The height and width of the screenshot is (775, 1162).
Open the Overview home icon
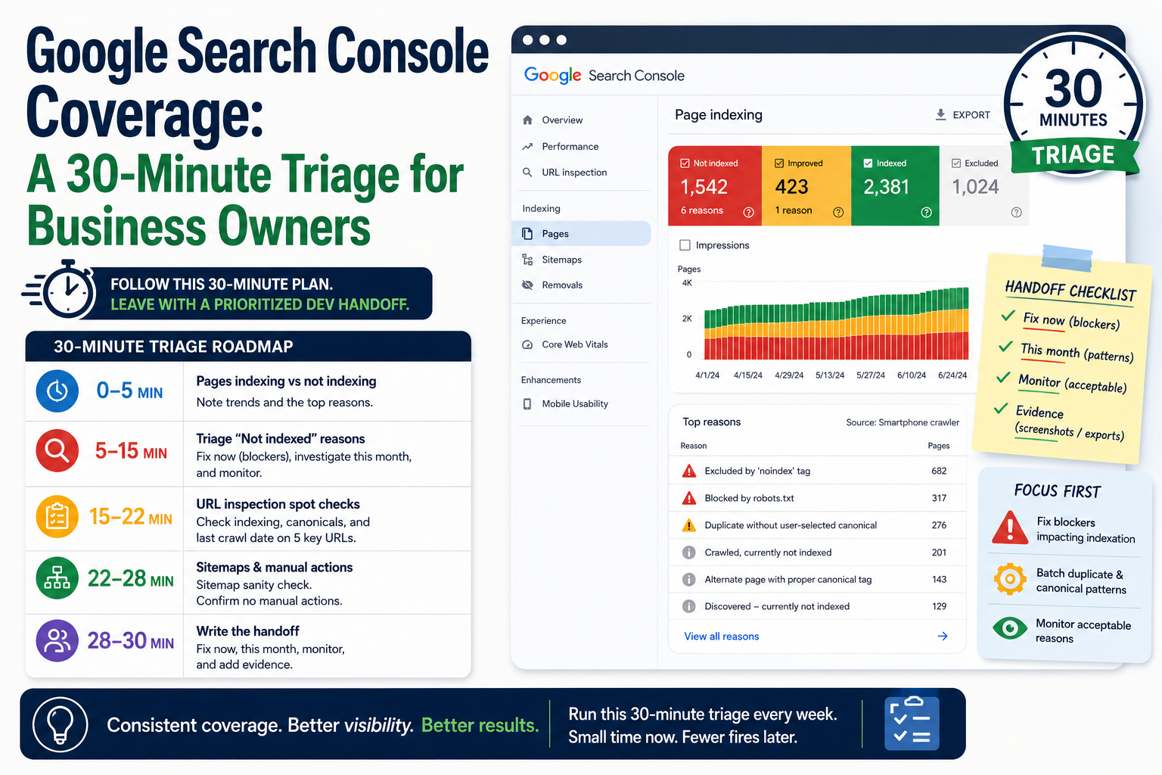point(527,120)
